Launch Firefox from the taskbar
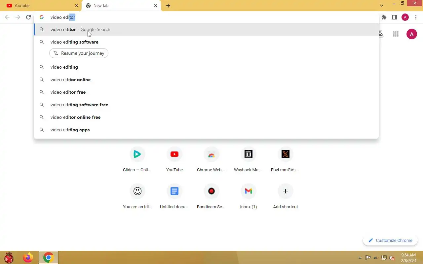Viewport: 423px width, 264px height. tap(28, 257)
